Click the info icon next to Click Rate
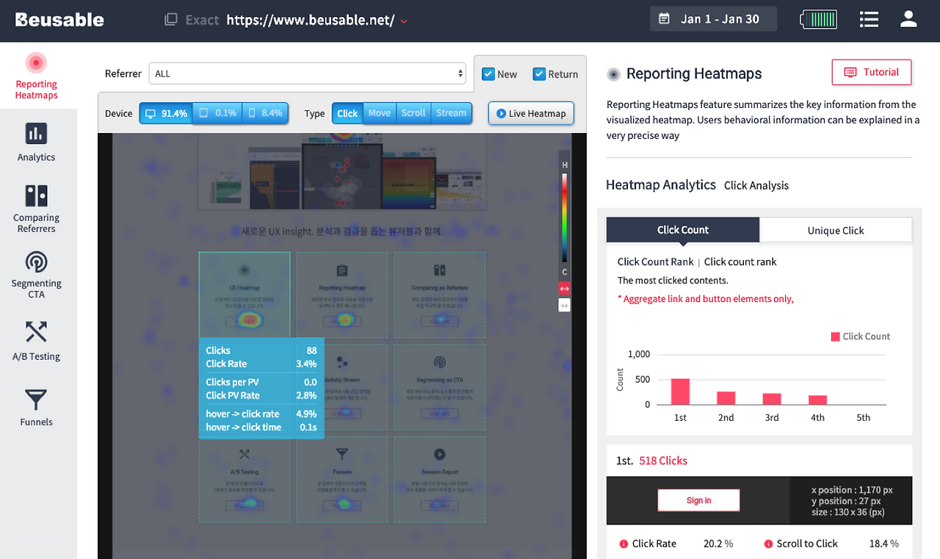This screenshot has height=559, width=940. 623,544
